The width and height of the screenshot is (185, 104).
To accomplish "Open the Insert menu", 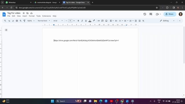I will tap(25, 16).
